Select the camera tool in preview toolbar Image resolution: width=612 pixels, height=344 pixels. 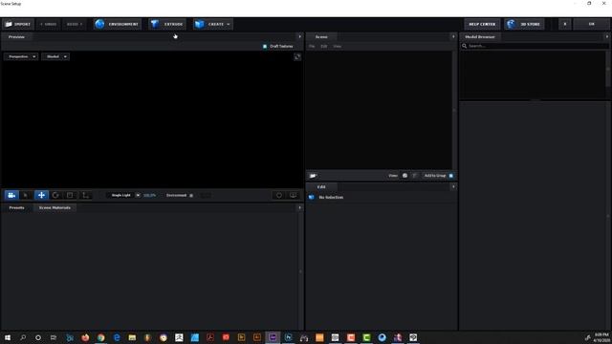tap(11, 195)
